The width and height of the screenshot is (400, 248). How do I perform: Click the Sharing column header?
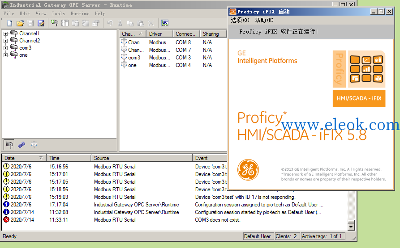point(213,34)
